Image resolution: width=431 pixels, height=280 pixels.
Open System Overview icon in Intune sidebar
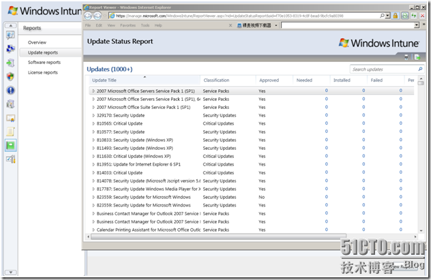[10, 35]
